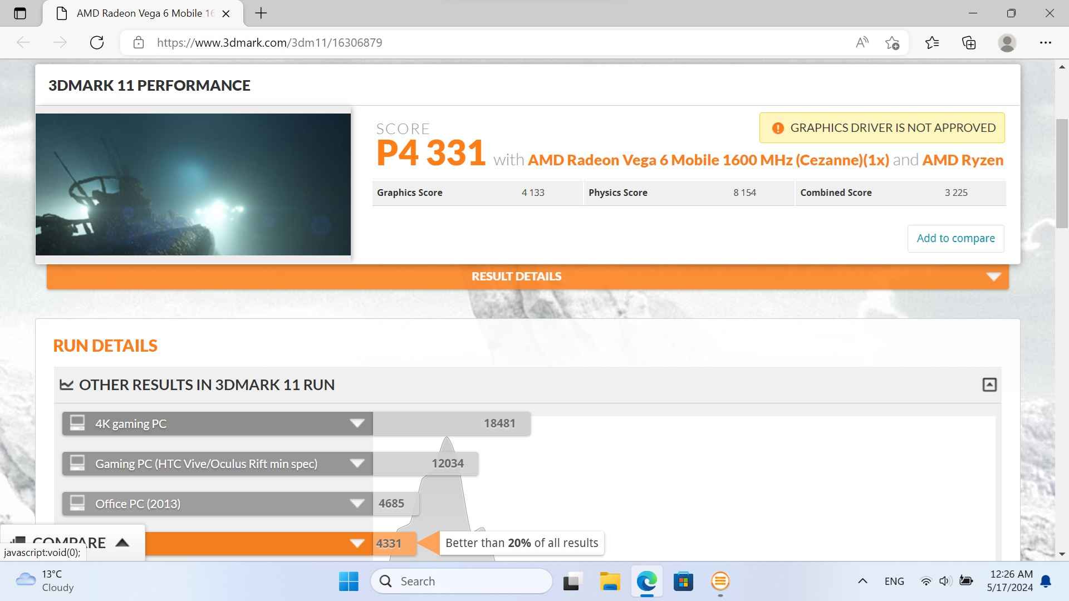This screenshot has height=601, width=1069.
Task: Click the maximize icon in OTHER RESULTS panel
Action: (x=990, y=385)
